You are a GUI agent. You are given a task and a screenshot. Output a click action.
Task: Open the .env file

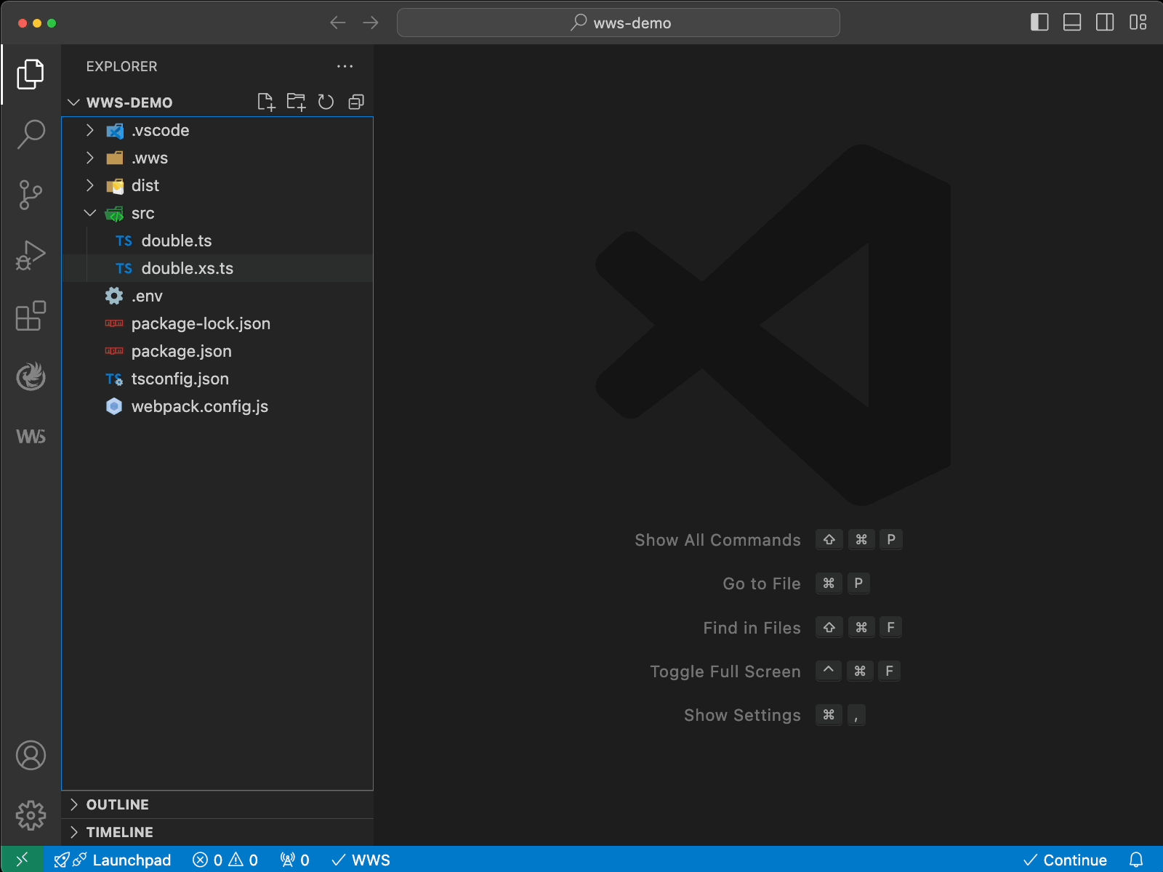[x=217, y=296]
